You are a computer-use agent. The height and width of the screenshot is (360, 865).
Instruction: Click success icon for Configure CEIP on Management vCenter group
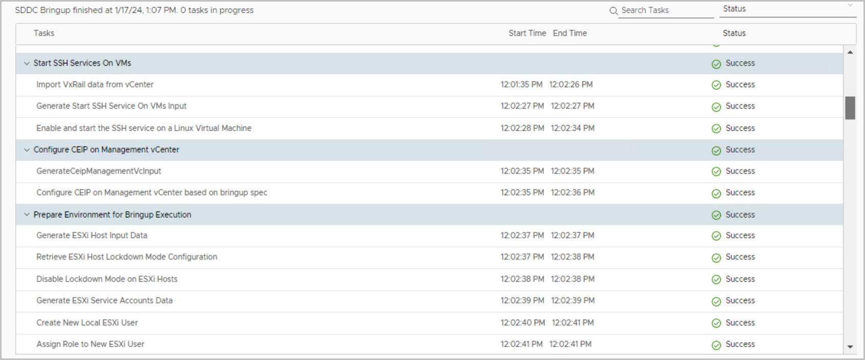point(716,151)
